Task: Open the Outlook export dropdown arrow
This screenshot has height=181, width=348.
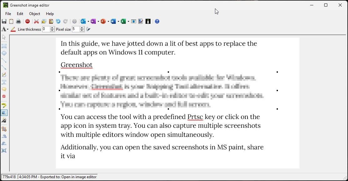Action: pyautogui.click(x=88, y=22)
